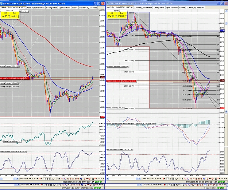Click first green status light in 5 min window
The width and height of the screenshot is (228, 190).
[x=96, y=182]
